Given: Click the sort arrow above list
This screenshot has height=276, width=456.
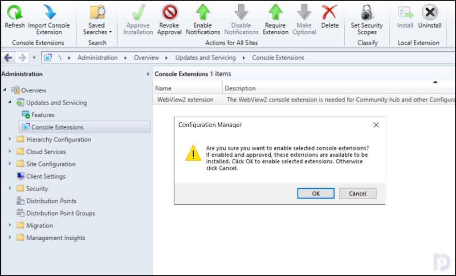Looking at the screenshot, I should [435, 82].
